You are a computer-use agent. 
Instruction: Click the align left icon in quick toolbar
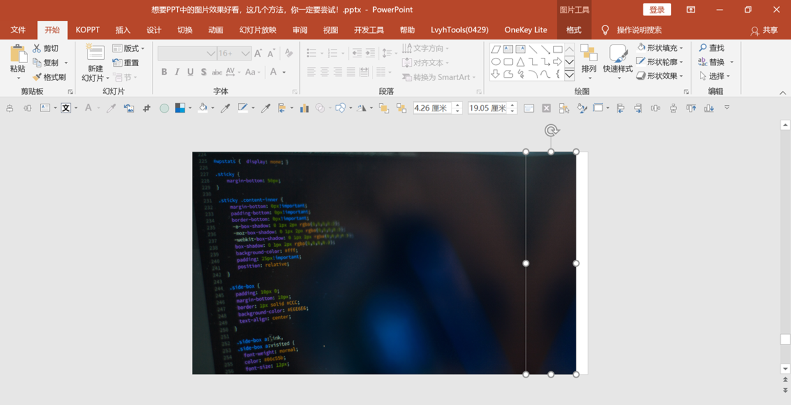tap(621, 108)
